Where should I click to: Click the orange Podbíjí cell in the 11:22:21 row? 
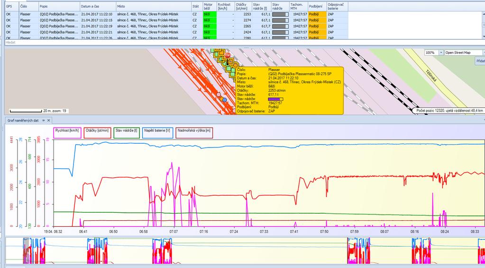317,32
